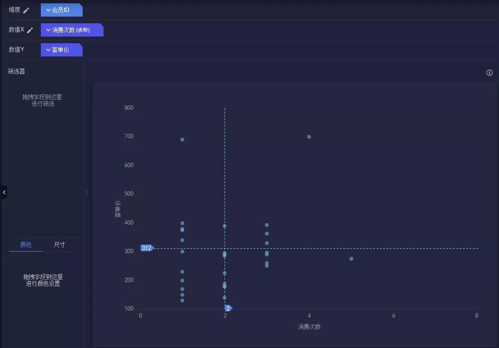Screen dimensions: 499x348
Task: Click the 312 reference line marker
Action: [x=147, y=248]
